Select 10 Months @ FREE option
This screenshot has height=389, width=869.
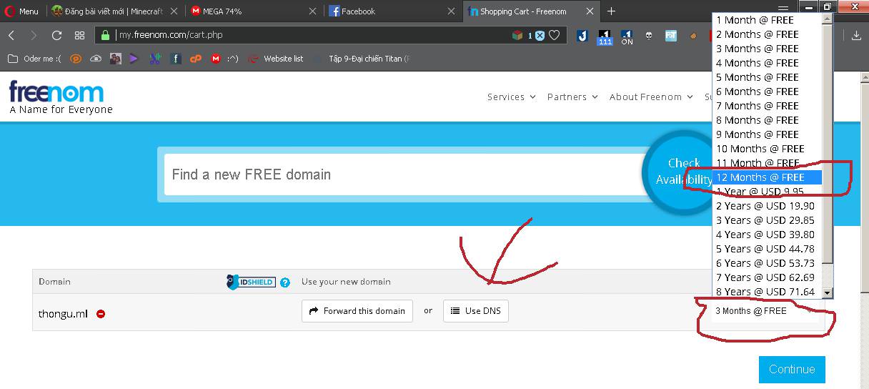pyautogui.click(x=768, y=149)
